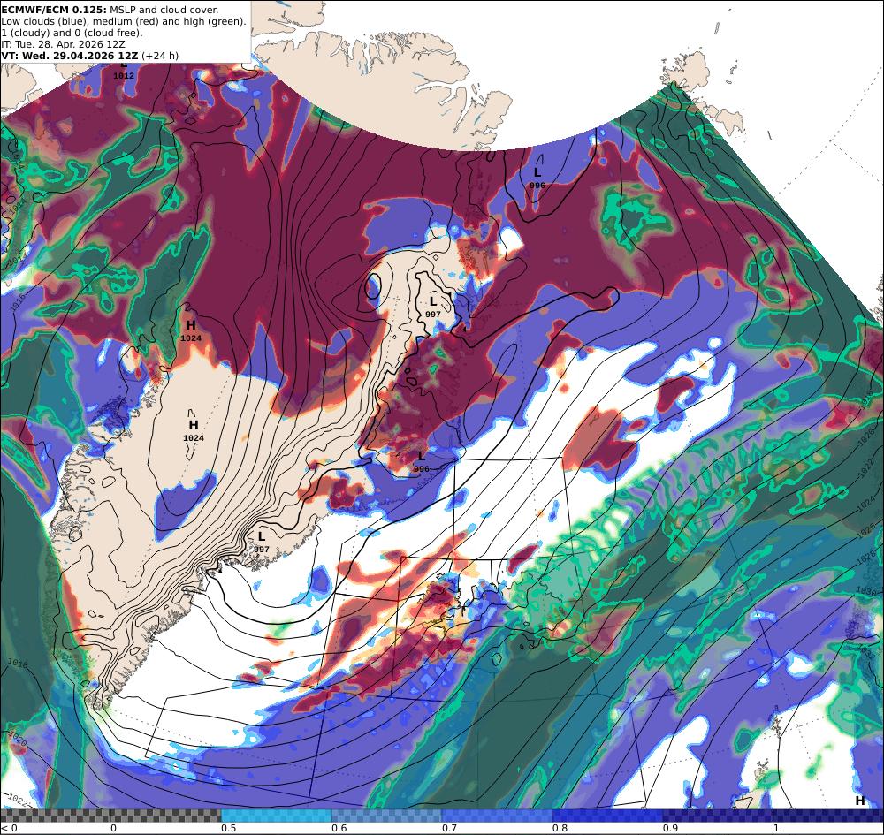Click the 'ECMWF/ECM 0.125: MSLP and cloud cover.' title
The image size is (884, 835).
click(110, 10)
